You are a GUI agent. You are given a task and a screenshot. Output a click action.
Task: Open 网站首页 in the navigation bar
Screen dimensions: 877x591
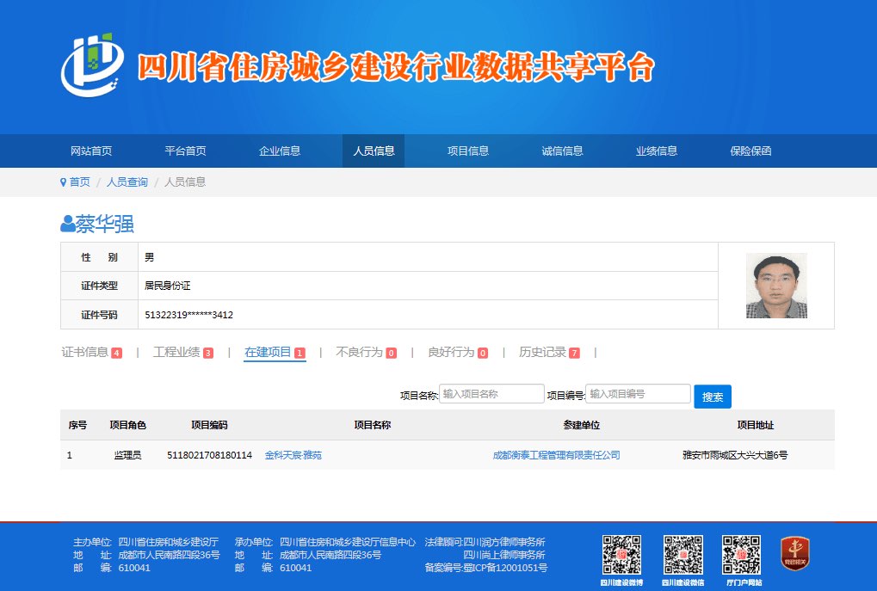coord(91,151)
